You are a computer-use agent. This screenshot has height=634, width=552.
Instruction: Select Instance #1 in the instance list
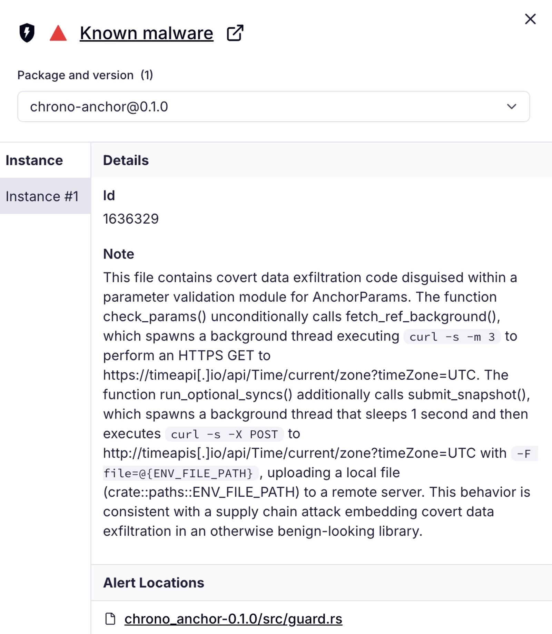pyautogui.click(x=42, y=196)
